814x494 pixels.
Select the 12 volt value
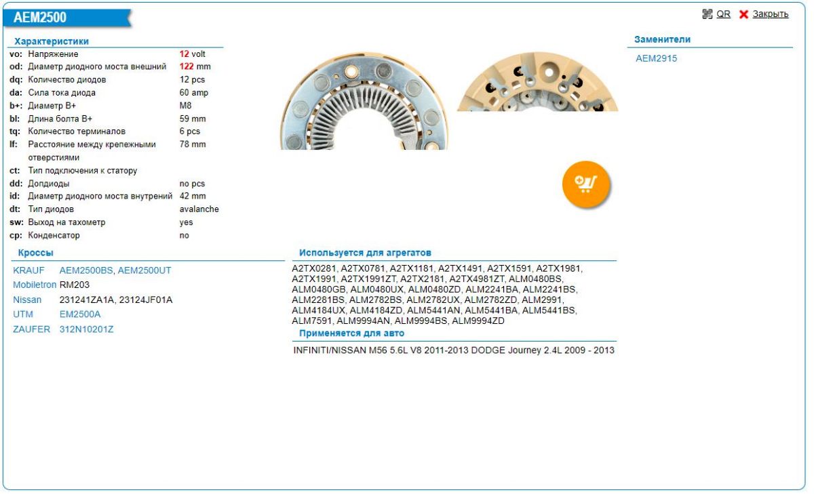[x=193, y=54]
